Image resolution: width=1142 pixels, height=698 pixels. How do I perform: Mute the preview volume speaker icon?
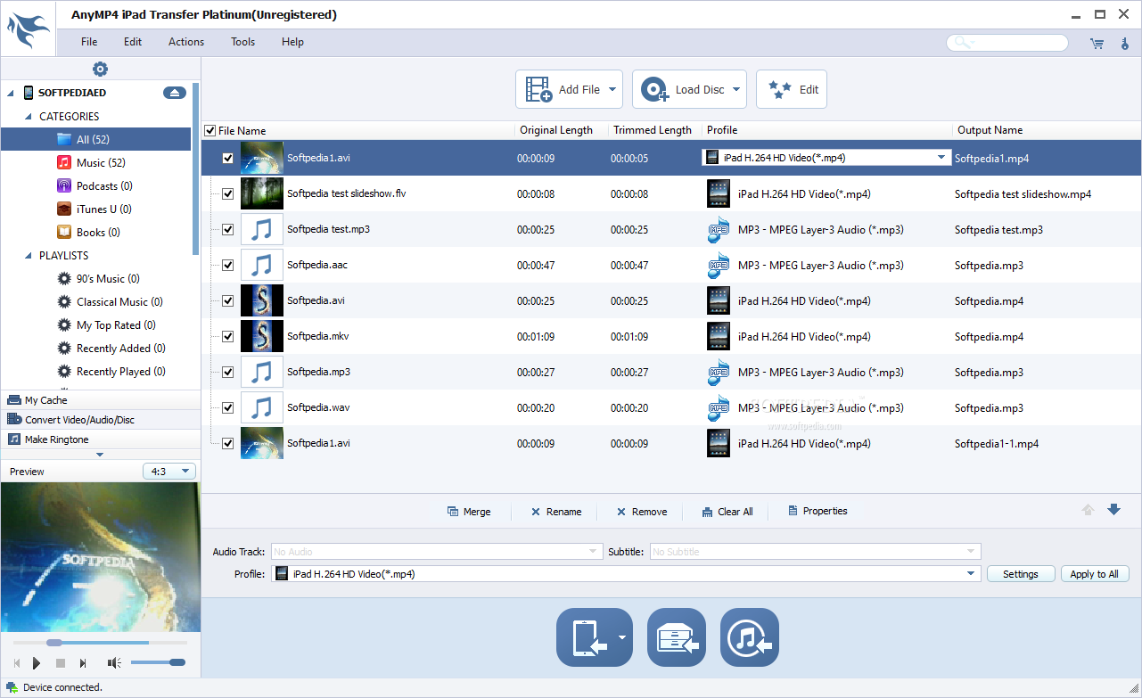[x=114, y=662]
